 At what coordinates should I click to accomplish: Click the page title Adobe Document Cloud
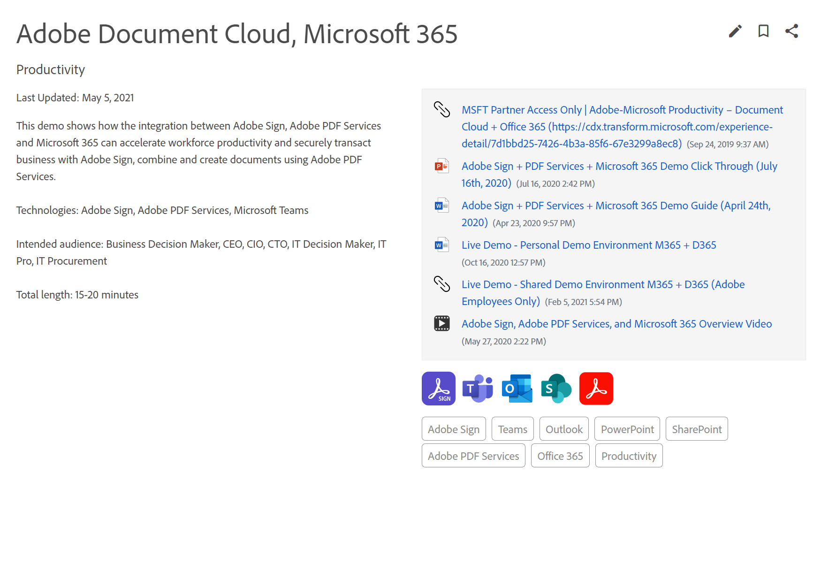(237, 34)
